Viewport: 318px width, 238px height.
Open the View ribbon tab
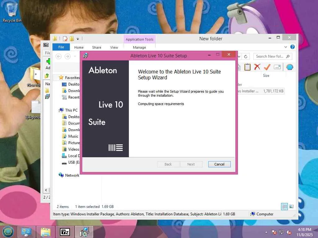[114, 47]
